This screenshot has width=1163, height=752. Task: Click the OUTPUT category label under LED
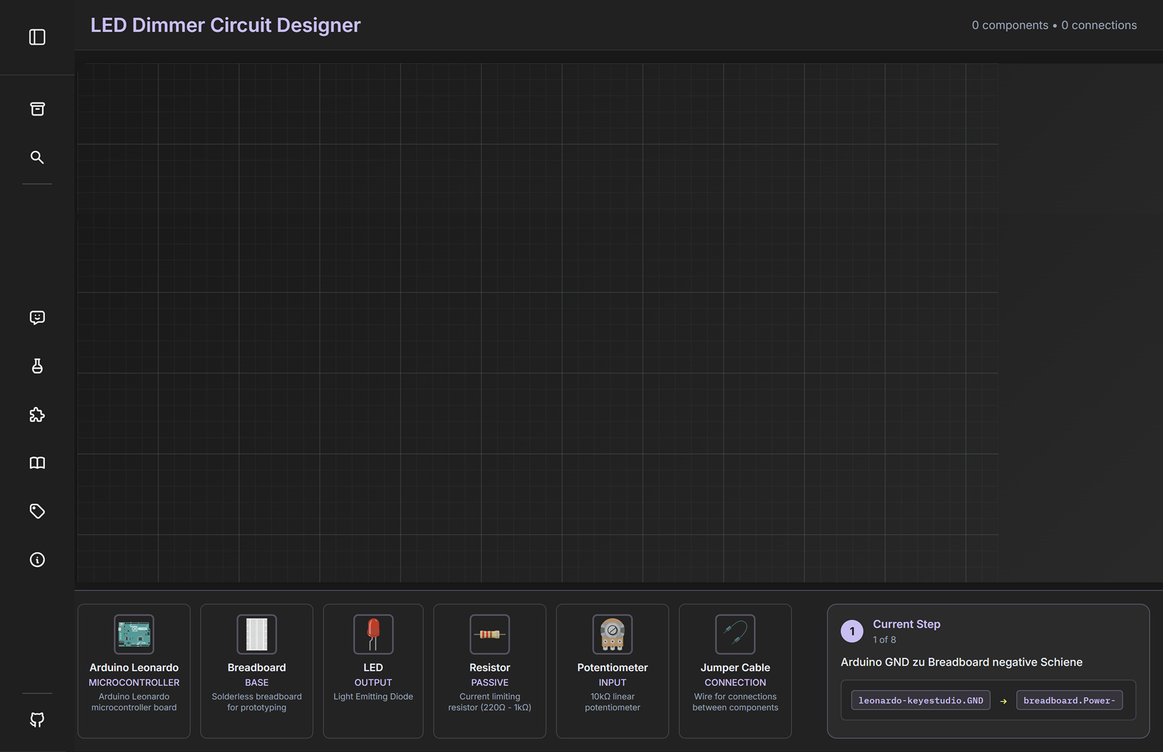(x=373, y=683)
